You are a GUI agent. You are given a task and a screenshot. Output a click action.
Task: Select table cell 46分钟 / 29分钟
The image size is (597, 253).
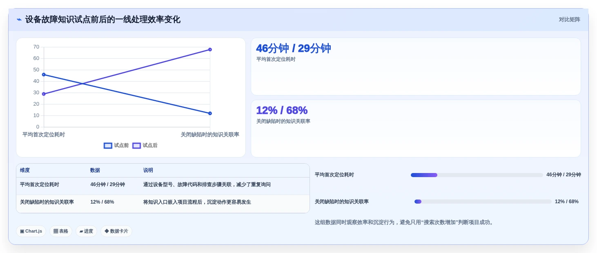[x=108, y=185]
